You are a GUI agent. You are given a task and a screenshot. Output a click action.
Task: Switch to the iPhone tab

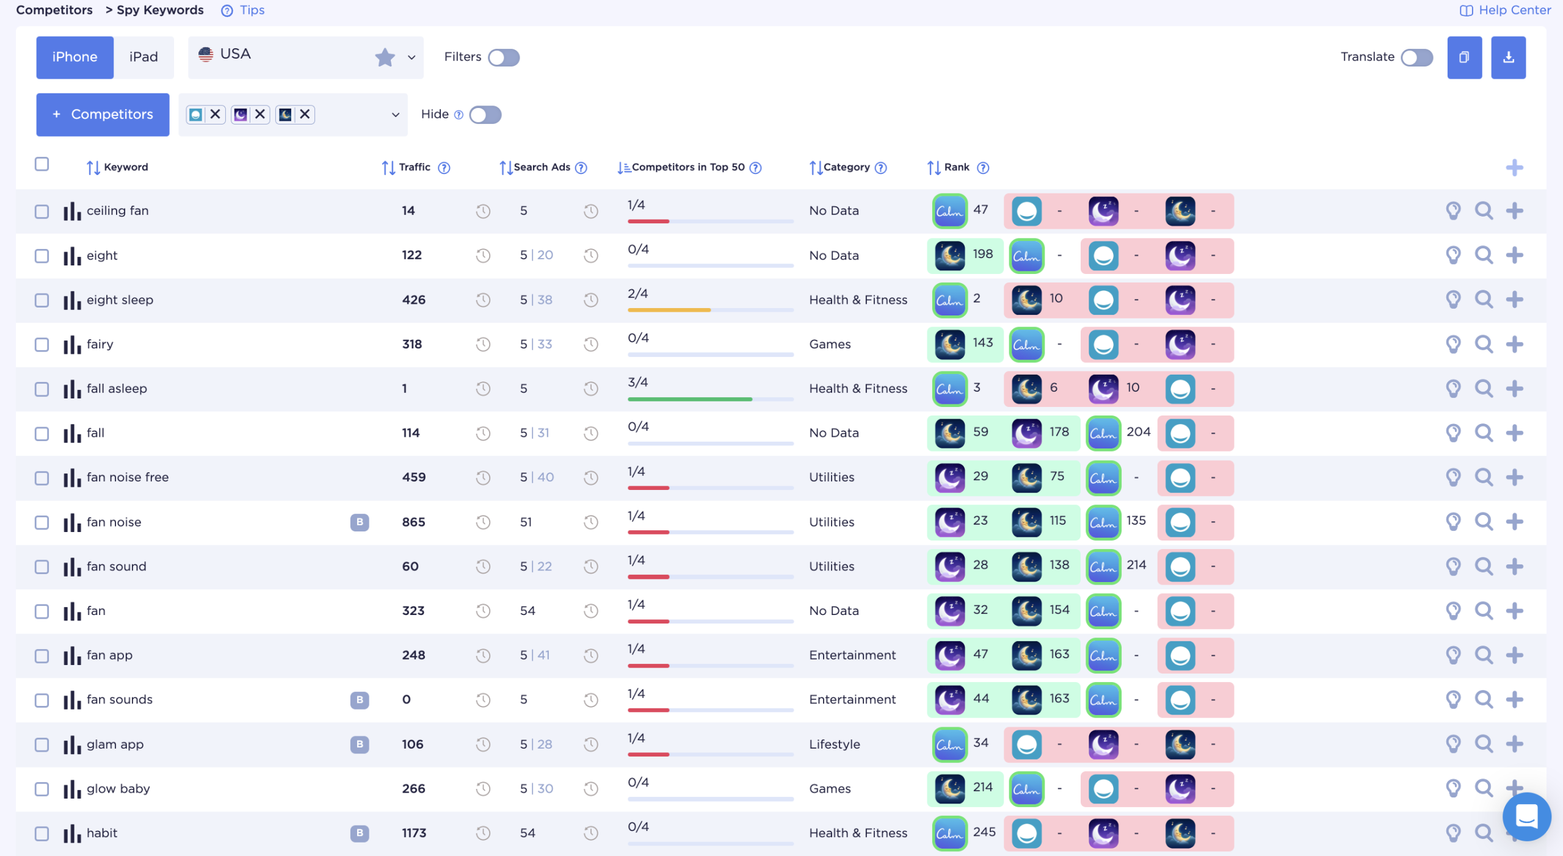point(74,57)
